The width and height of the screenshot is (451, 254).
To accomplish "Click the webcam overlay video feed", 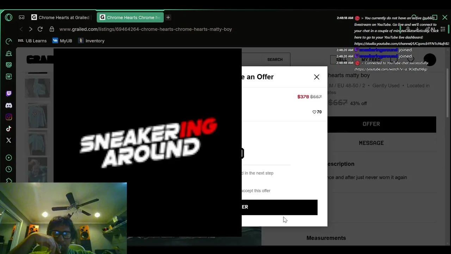I will pyautogui.click(x=63, y=218).
